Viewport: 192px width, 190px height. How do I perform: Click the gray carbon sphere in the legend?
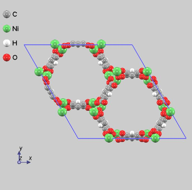click(x=7, y=14)
